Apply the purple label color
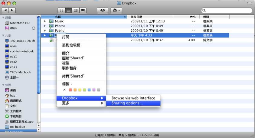255x138 pixels. [94, 90]
